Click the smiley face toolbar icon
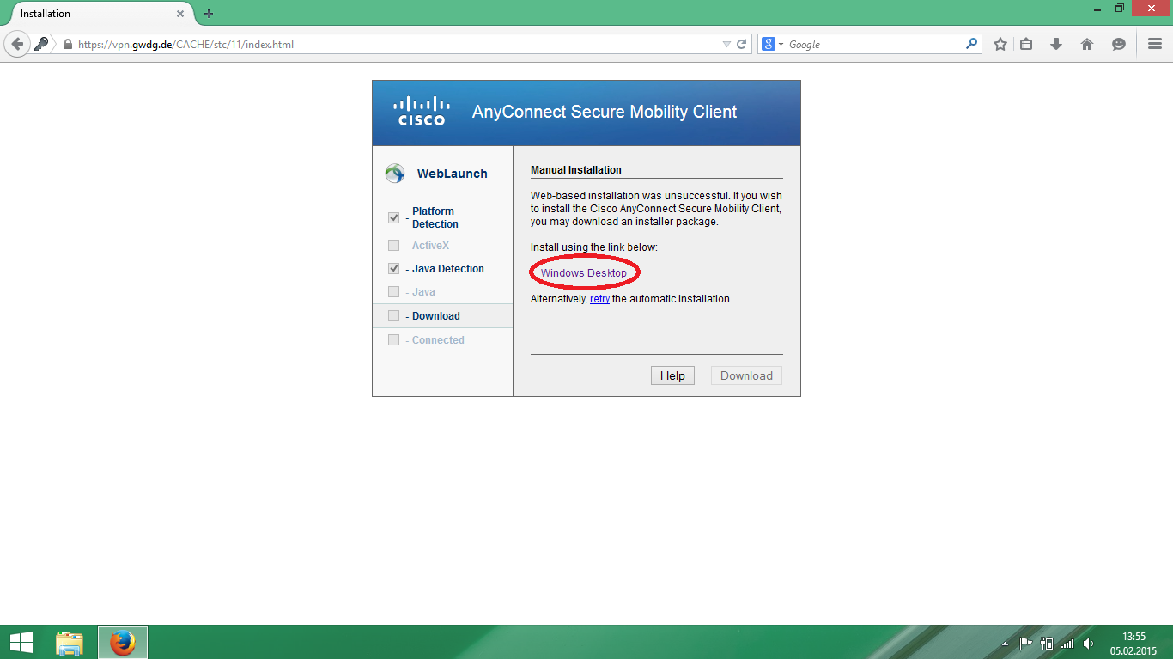The height and width of the screenshot is (659, 1173). pos(1118,44)
